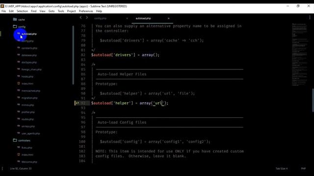Click file icon beside Welcome.php
The width and height of the screenshot is (314, 176).
pos(19,162)
